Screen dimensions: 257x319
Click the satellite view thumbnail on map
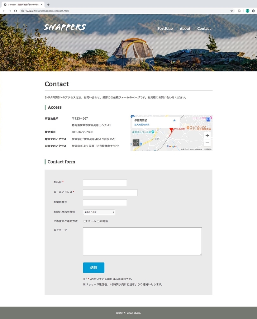tap(136, 143)
